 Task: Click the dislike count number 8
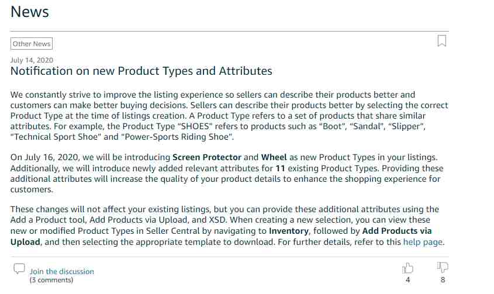tap(443, 280)
